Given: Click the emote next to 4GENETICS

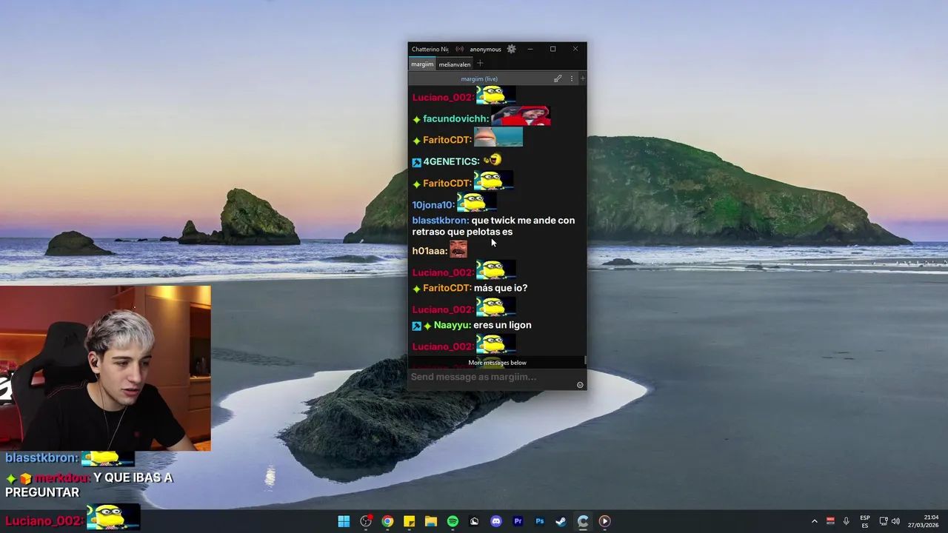Looking at the screenshot, I should point(493,160).
